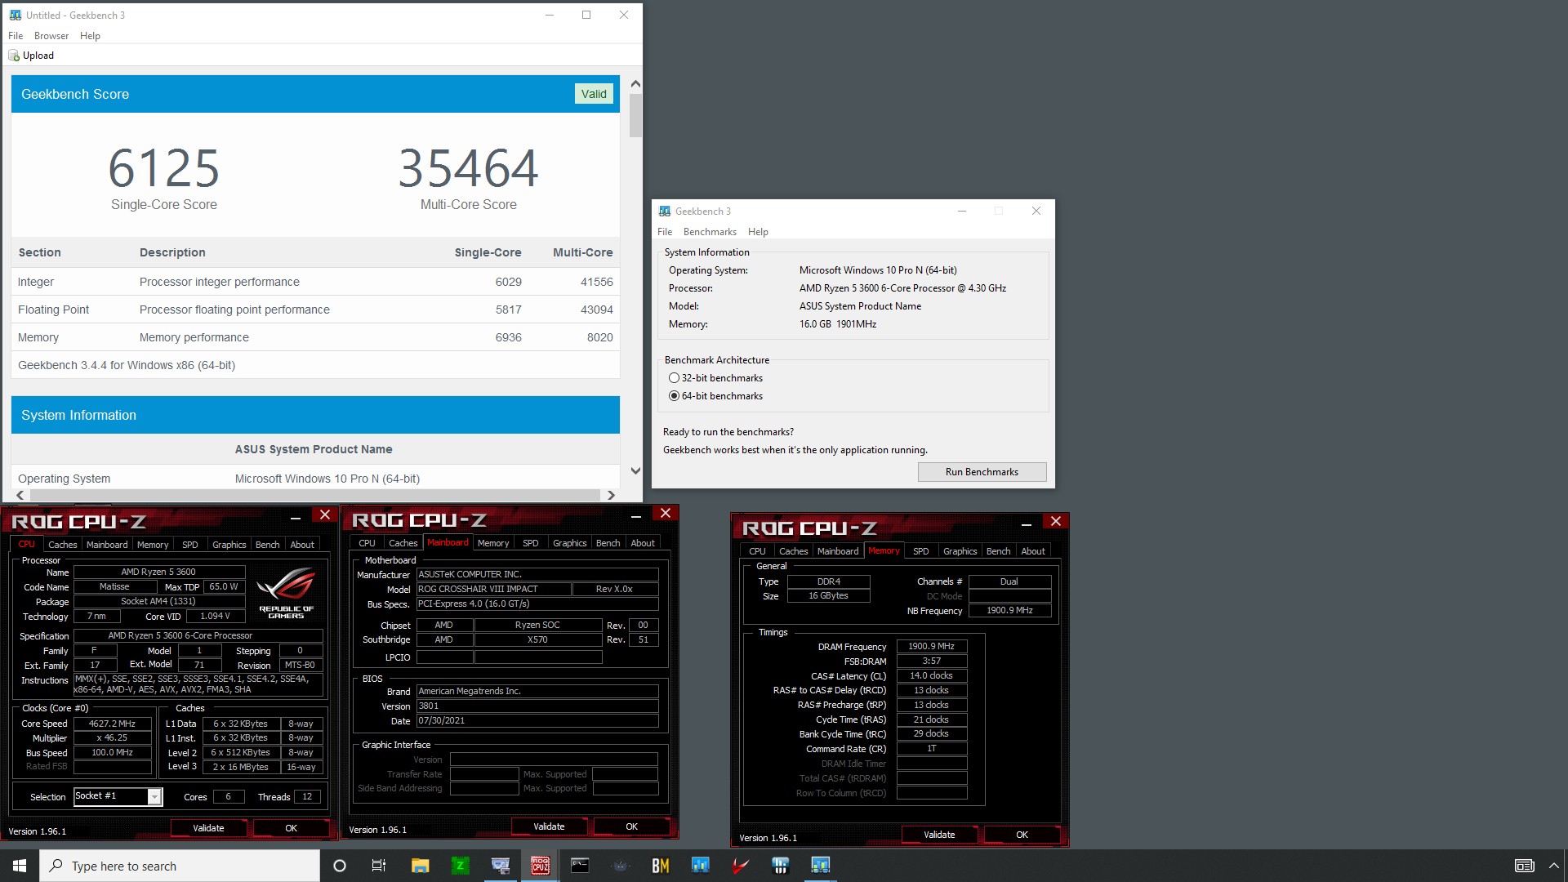Open Browser menu in Untitled Geekbench window

[51, 36]
